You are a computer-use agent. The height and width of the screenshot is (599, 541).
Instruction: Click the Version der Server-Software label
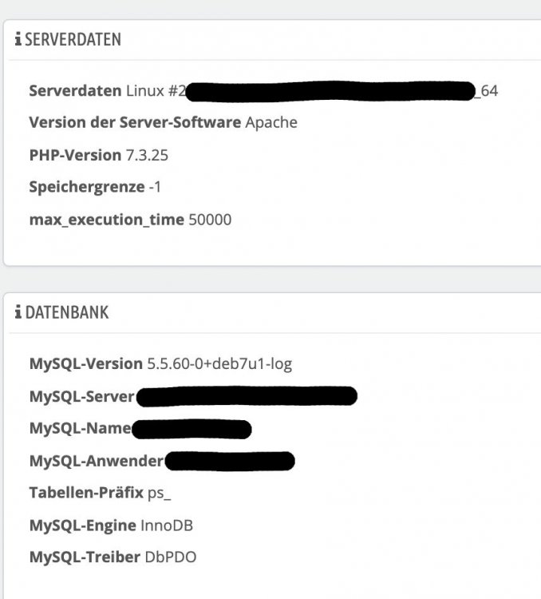(x=135, y=123)
